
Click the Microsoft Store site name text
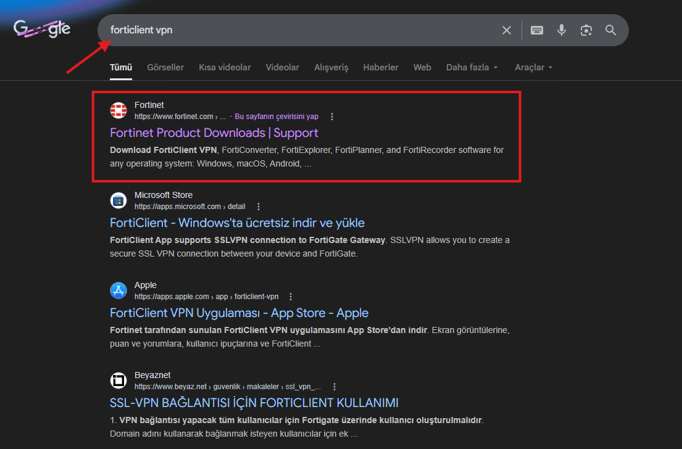click(x=164, y=195)
